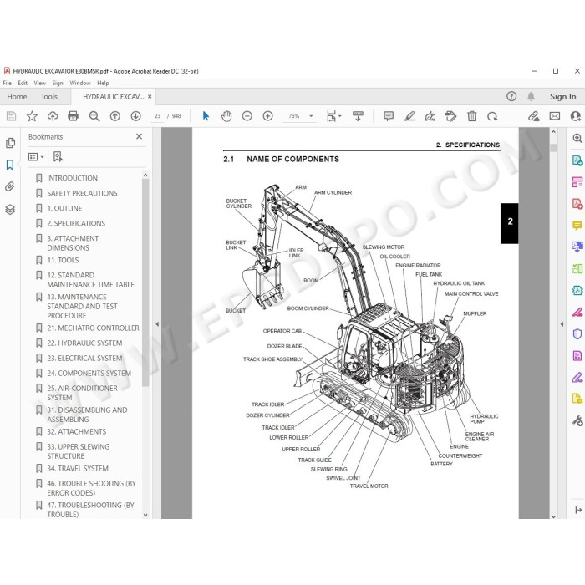Open the Find text magnifier tool
The height and width of the screenshot is (585, 585).
click(94, 116)
